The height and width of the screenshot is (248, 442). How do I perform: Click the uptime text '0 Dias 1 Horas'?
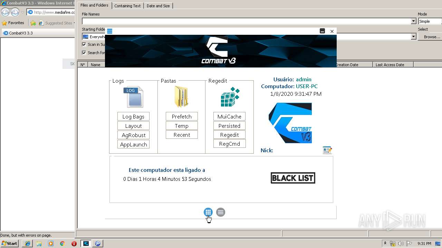[x=167, y=179]
